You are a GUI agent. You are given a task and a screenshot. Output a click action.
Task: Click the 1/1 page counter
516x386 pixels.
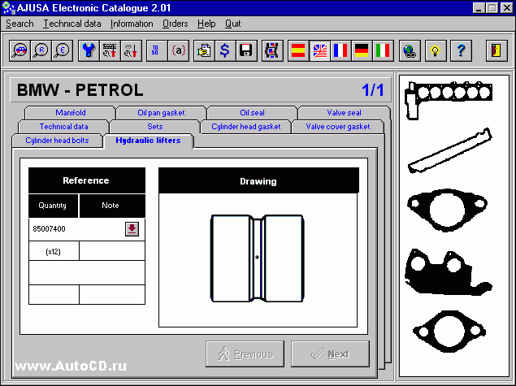coord(373,90)
